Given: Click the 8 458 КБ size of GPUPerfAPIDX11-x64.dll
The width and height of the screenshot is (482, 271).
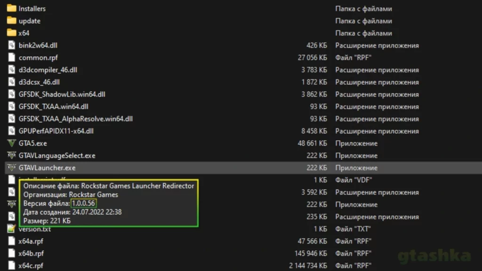Looking at the screenshot, I should [314, 131].
